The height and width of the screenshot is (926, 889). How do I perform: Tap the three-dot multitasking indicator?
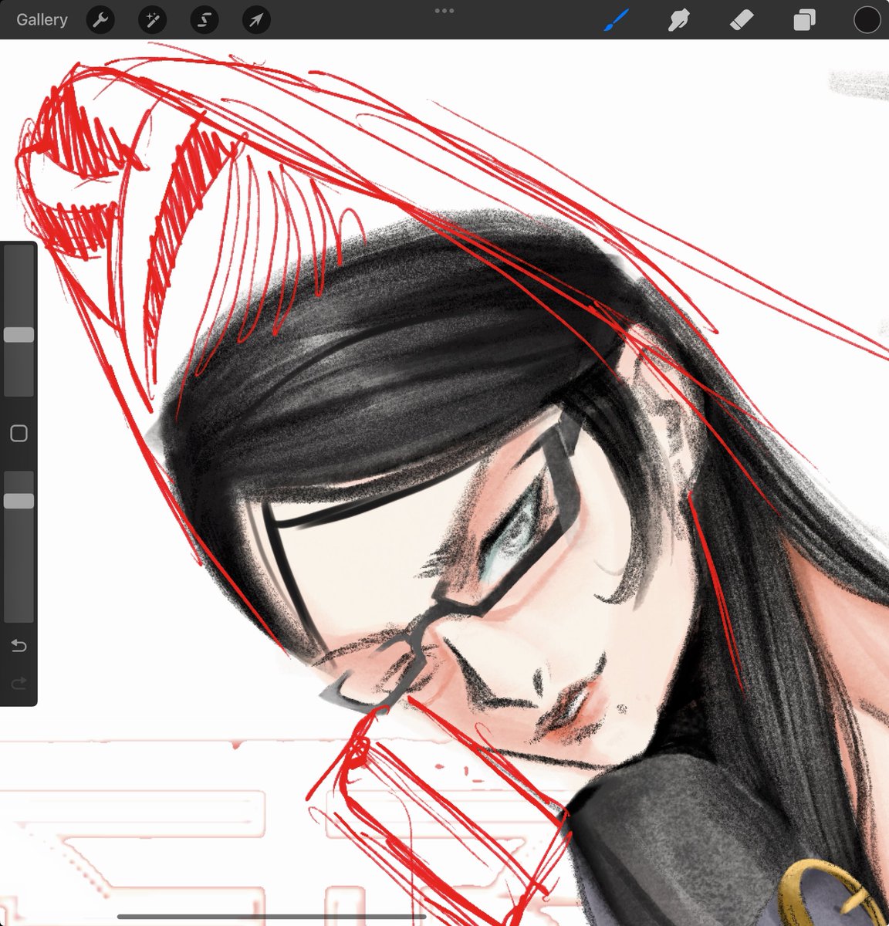coord(444,11)
